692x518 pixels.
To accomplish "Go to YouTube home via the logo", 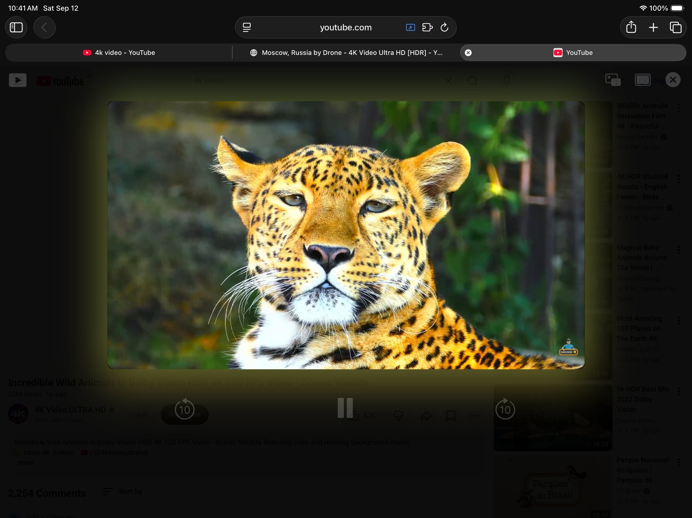I will pyautogui.click(x=61, y=81).
